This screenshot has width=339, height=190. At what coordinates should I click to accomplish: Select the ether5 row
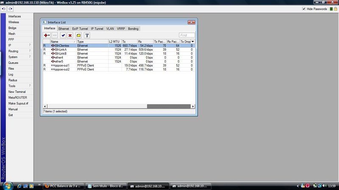coord(119,61)
